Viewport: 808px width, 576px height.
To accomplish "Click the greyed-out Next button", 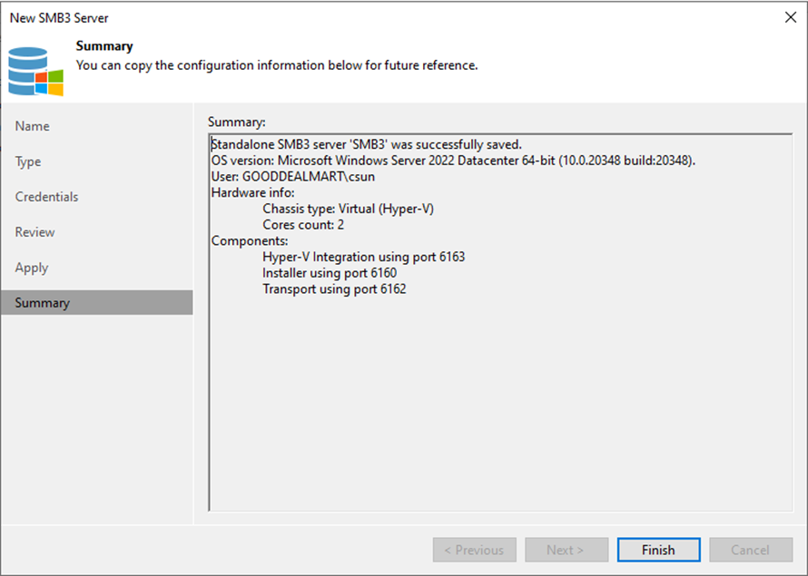I will (567, 550).
